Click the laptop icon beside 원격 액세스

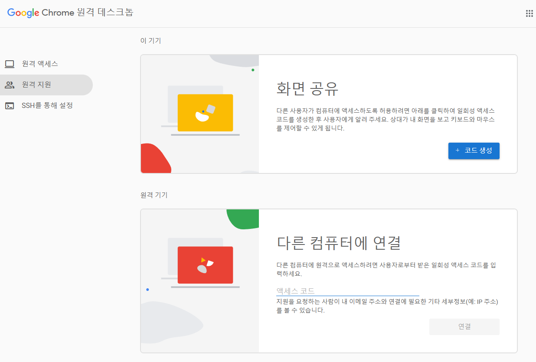click(x=10, y=64)
